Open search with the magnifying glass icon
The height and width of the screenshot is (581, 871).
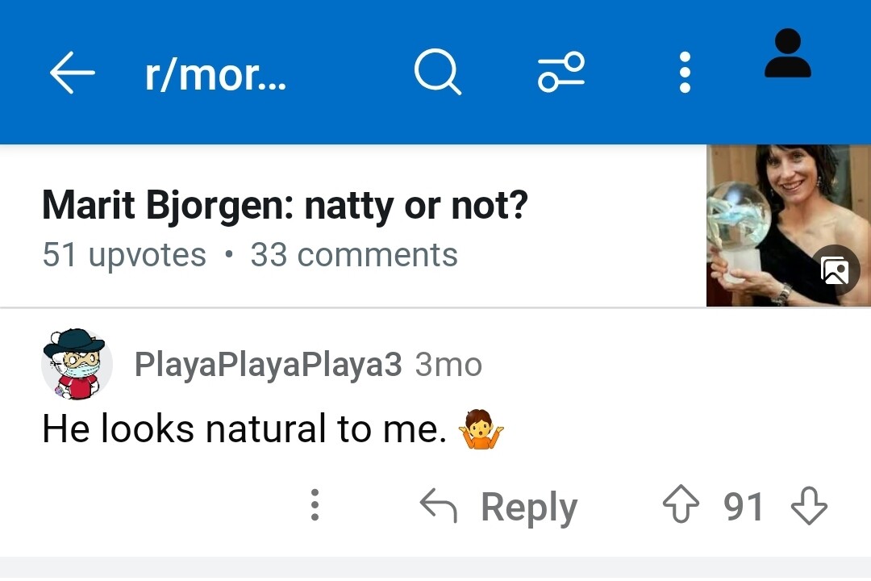tap(438, 73)
